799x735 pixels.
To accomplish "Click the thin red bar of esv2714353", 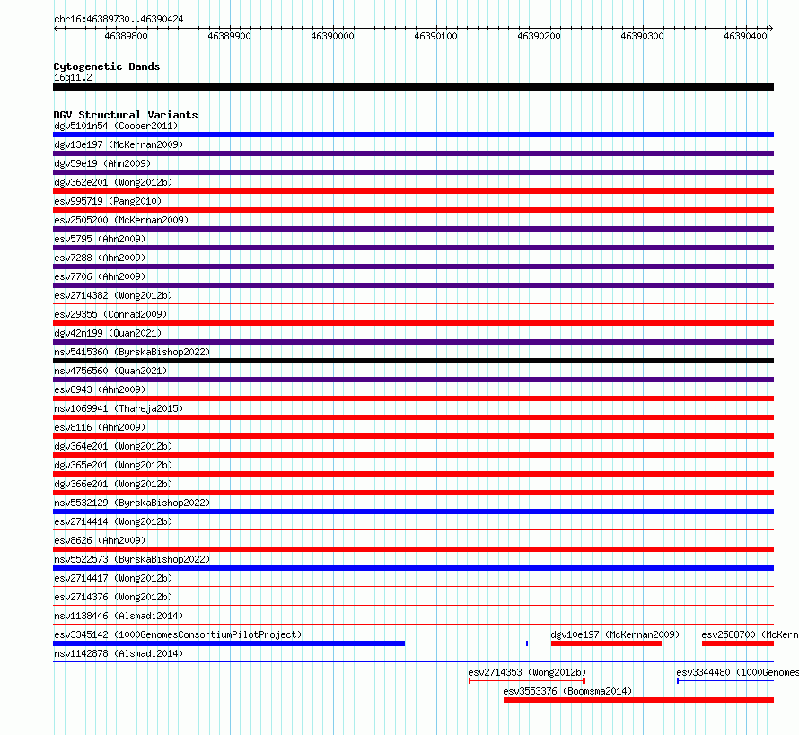I will tap(527, 681).
